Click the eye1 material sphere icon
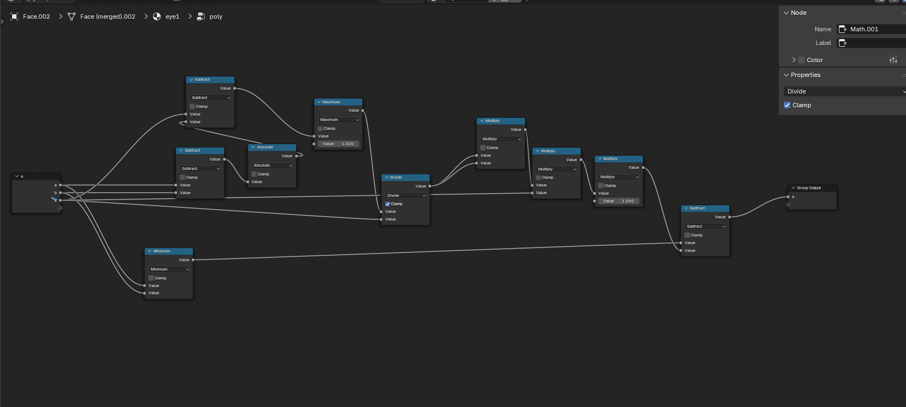Viewport: 906px width, 407px height. point(157,16)
